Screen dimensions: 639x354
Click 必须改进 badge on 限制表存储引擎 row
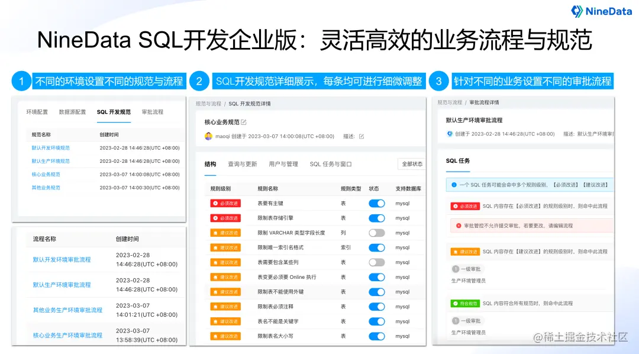pos(225,218)
